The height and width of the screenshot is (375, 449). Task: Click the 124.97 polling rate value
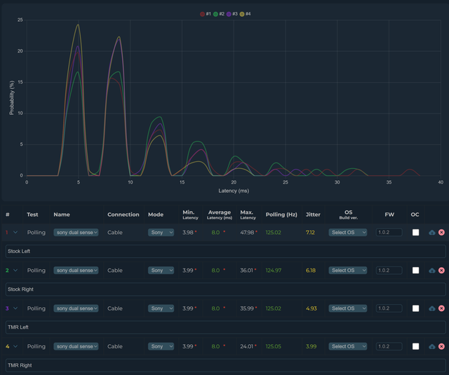(273, 271)
